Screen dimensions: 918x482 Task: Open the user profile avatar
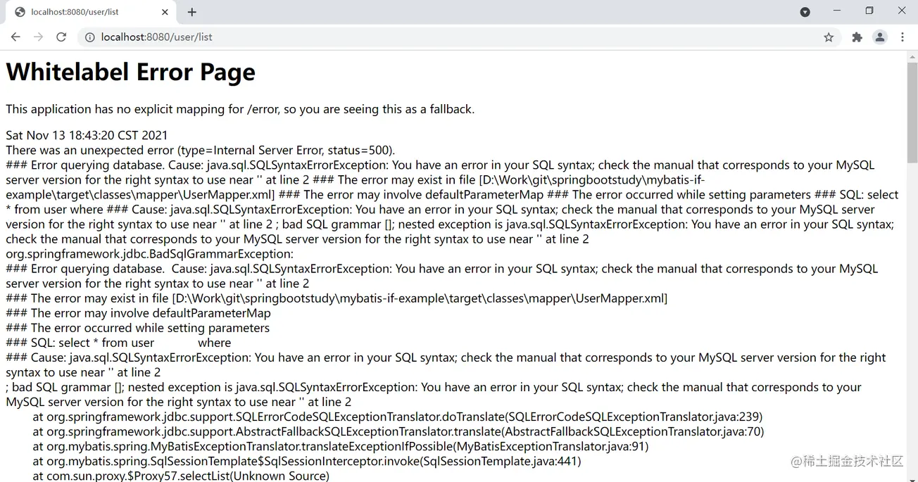click(x=880, y=37)
